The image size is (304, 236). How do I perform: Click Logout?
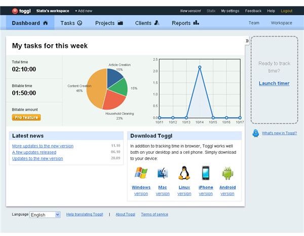pos(287,11)
